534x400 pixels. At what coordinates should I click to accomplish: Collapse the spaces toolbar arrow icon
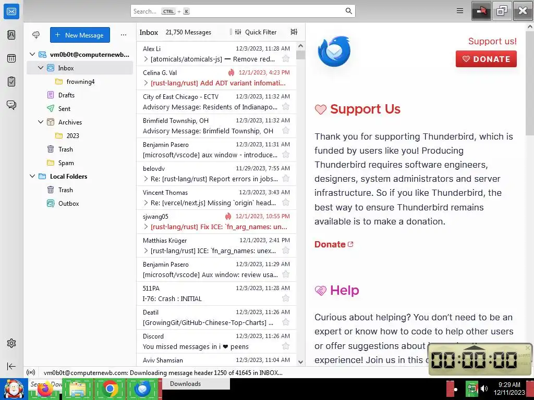(11, 366)
